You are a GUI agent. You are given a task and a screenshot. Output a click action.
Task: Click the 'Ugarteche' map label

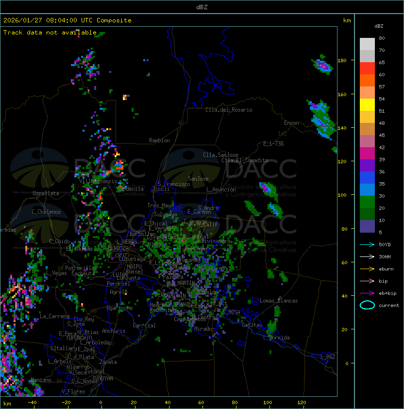click(119, 308)
